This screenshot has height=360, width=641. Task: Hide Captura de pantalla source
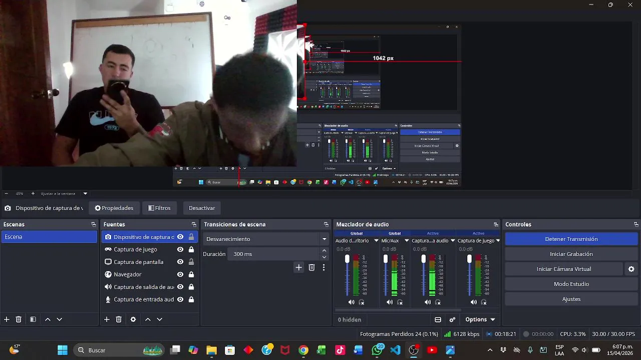pyautogui.click(x=180, y=262)
